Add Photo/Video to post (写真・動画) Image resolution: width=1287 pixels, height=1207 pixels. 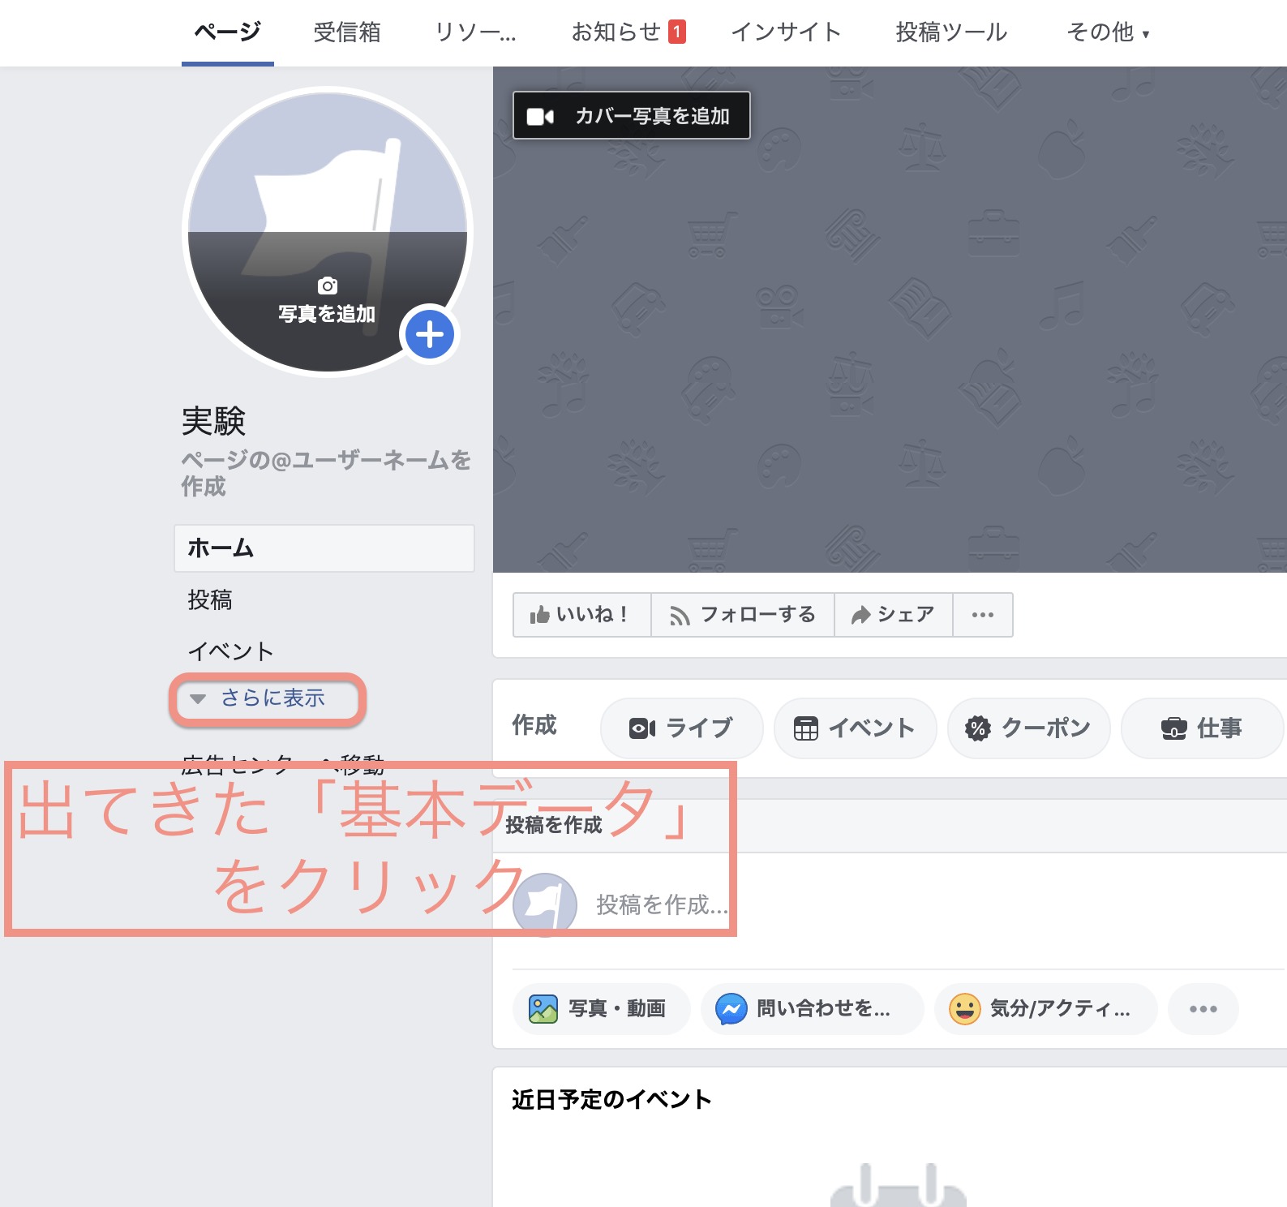[600, 1009]
